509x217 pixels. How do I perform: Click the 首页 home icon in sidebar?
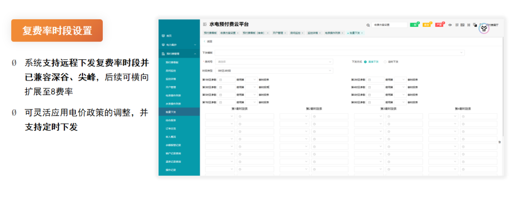[x=163, y=36]
